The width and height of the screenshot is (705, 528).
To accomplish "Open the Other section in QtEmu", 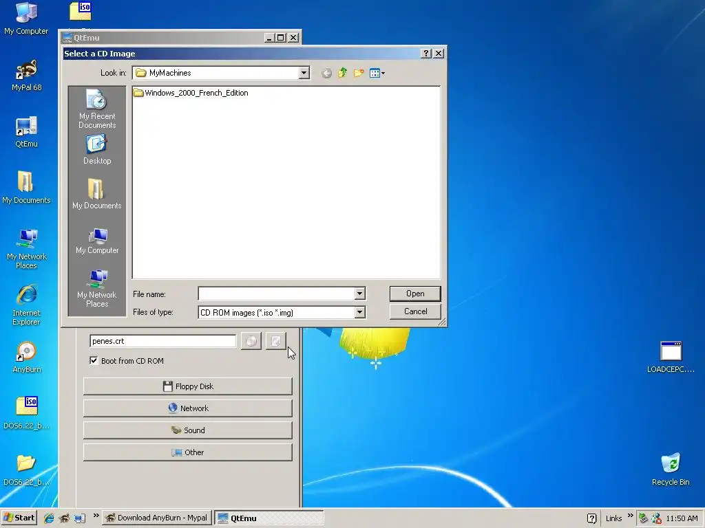I will tap(187, 452).
